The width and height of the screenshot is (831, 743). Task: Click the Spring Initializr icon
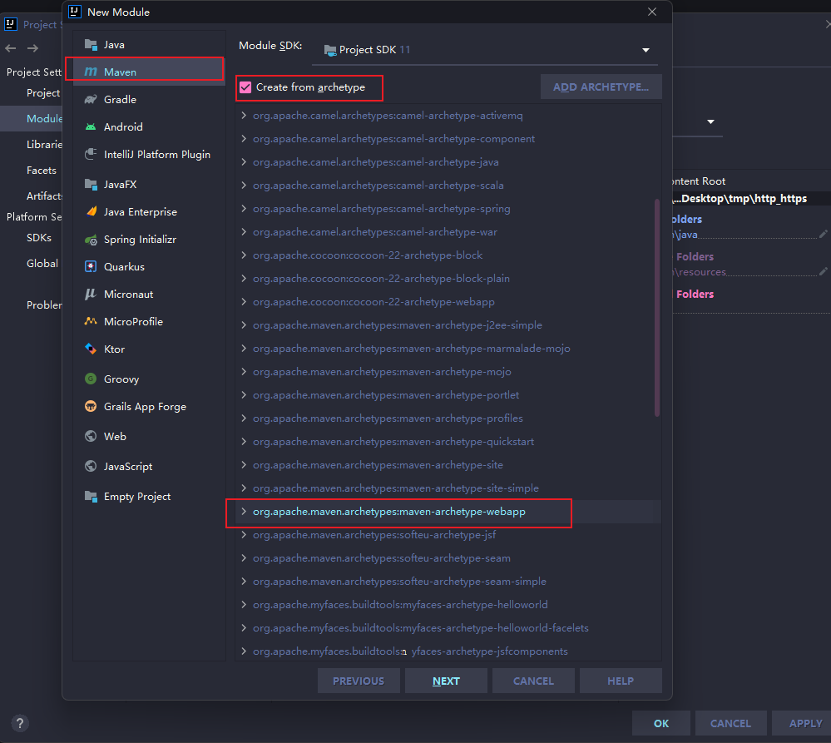click(x=91, y=240)
